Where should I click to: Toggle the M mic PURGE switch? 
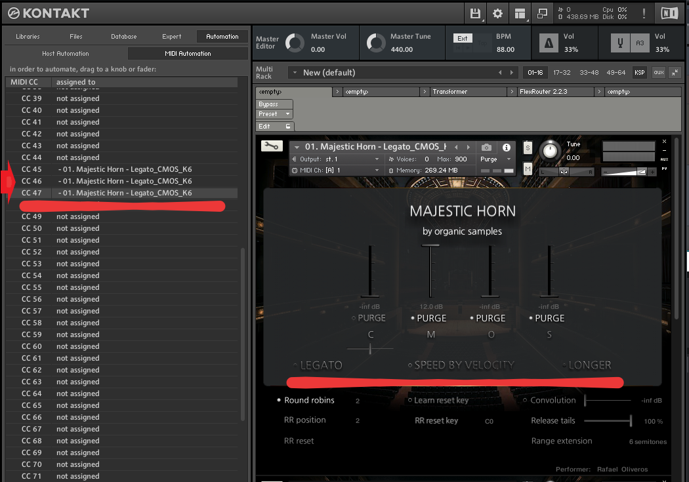pyautogui.click(x=428, y=318)
